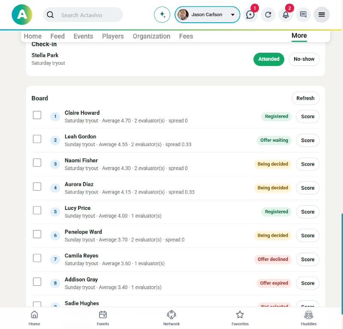This screenshot has height=329, width=343.
Task: Mark Stella Park as Attended
Action: (x=269, y=59)
